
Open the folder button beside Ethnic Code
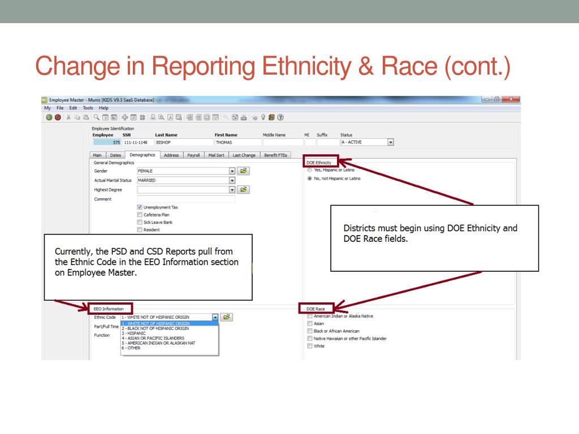226,317
